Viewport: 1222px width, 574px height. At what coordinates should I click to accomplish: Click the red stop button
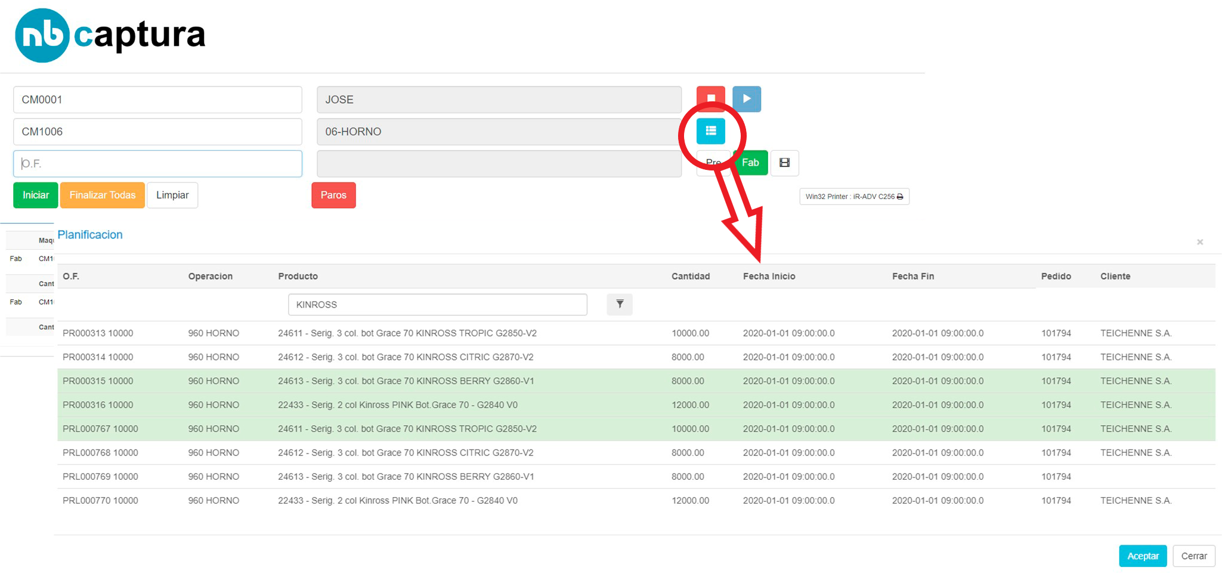710,99
